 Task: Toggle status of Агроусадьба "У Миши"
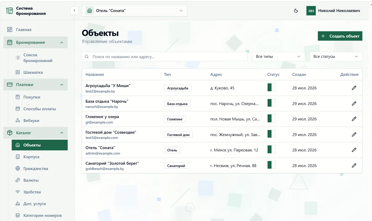(x=271, y=87)
